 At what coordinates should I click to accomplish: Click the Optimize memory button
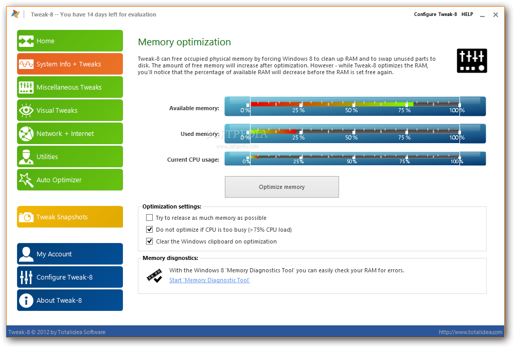pos(282,187)
